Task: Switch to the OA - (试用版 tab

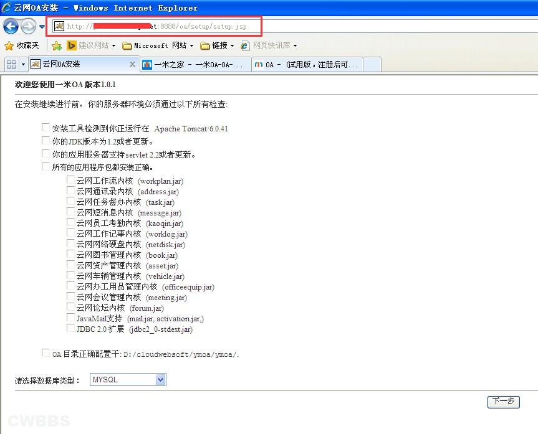Action: [x=307, y=65]
